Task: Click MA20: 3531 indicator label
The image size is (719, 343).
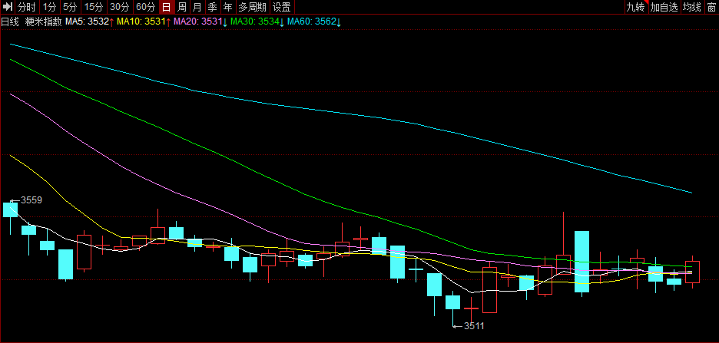Action: (x=200, y=21)
